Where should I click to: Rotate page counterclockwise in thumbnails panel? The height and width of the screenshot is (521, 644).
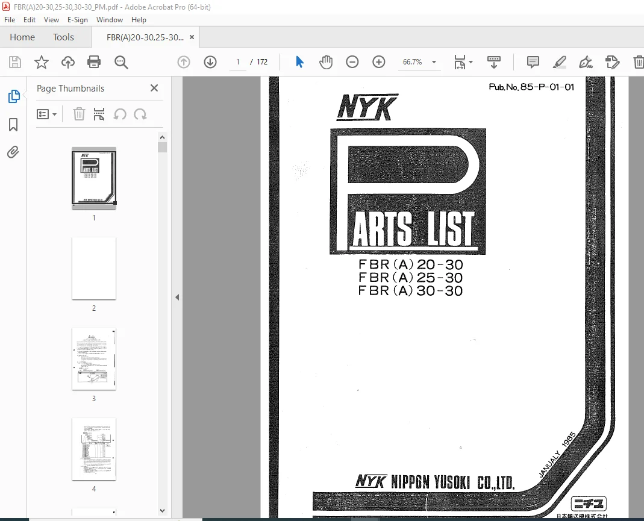[x=120, y=114]
